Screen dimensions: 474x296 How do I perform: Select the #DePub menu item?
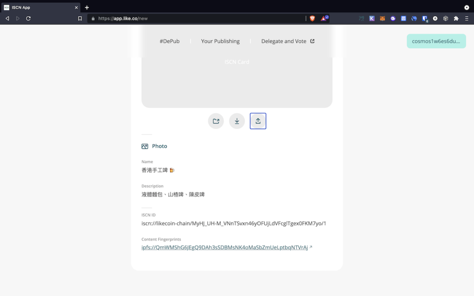coord(170,41)
